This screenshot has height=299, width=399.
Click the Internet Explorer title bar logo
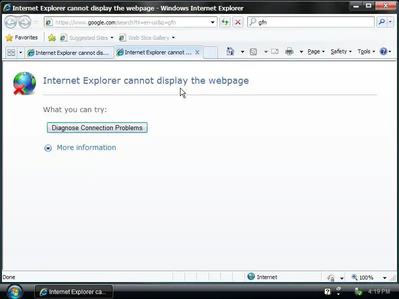7,8
